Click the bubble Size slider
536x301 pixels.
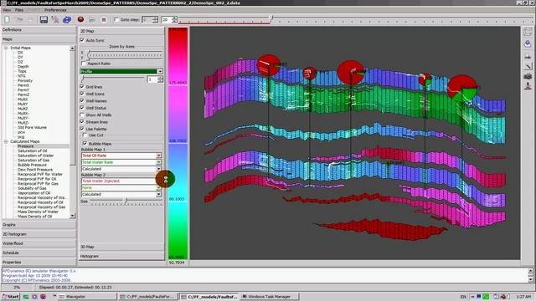pyautogui.click(x=126, y=202)
